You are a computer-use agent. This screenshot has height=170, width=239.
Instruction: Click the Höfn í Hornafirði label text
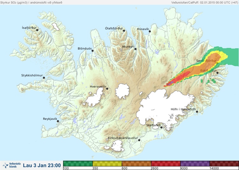(x=183, y=109)
